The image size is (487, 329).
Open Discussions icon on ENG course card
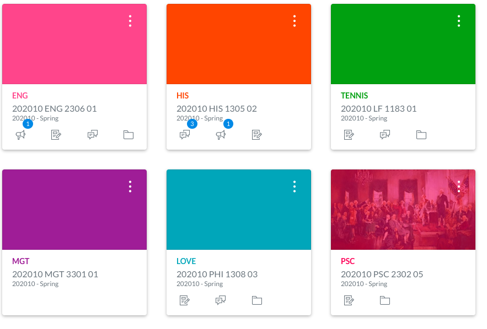pyautogui.click(x=93, y=135)
